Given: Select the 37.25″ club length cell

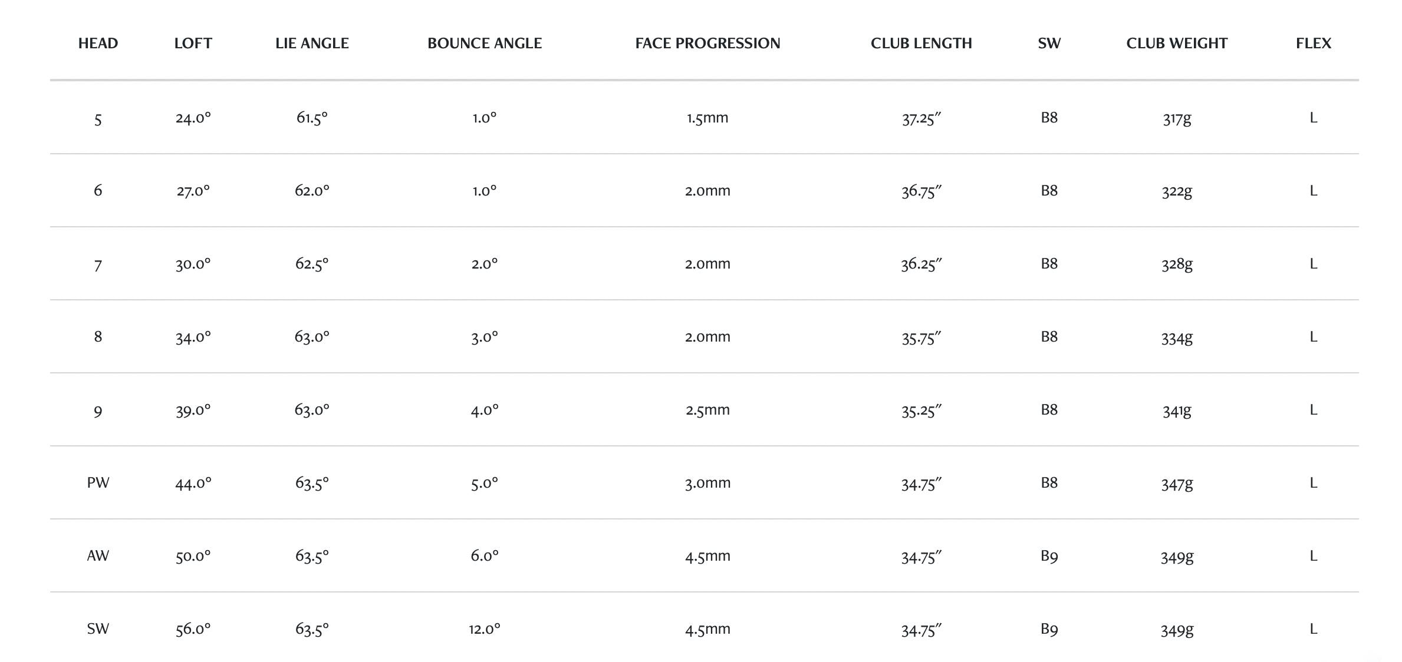Looking at the screenshot, I should (921, 118).
